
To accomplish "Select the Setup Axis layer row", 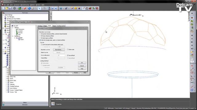I will (13, 77).
